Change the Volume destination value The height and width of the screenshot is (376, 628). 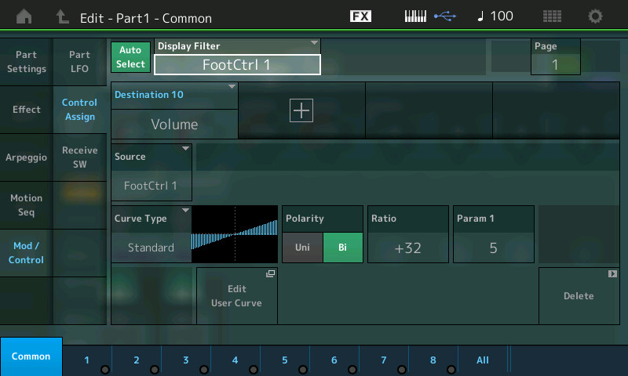tap(174, 125)
